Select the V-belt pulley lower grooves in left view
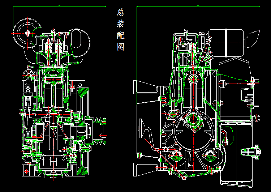271x192 pixels. click(100, 142)
